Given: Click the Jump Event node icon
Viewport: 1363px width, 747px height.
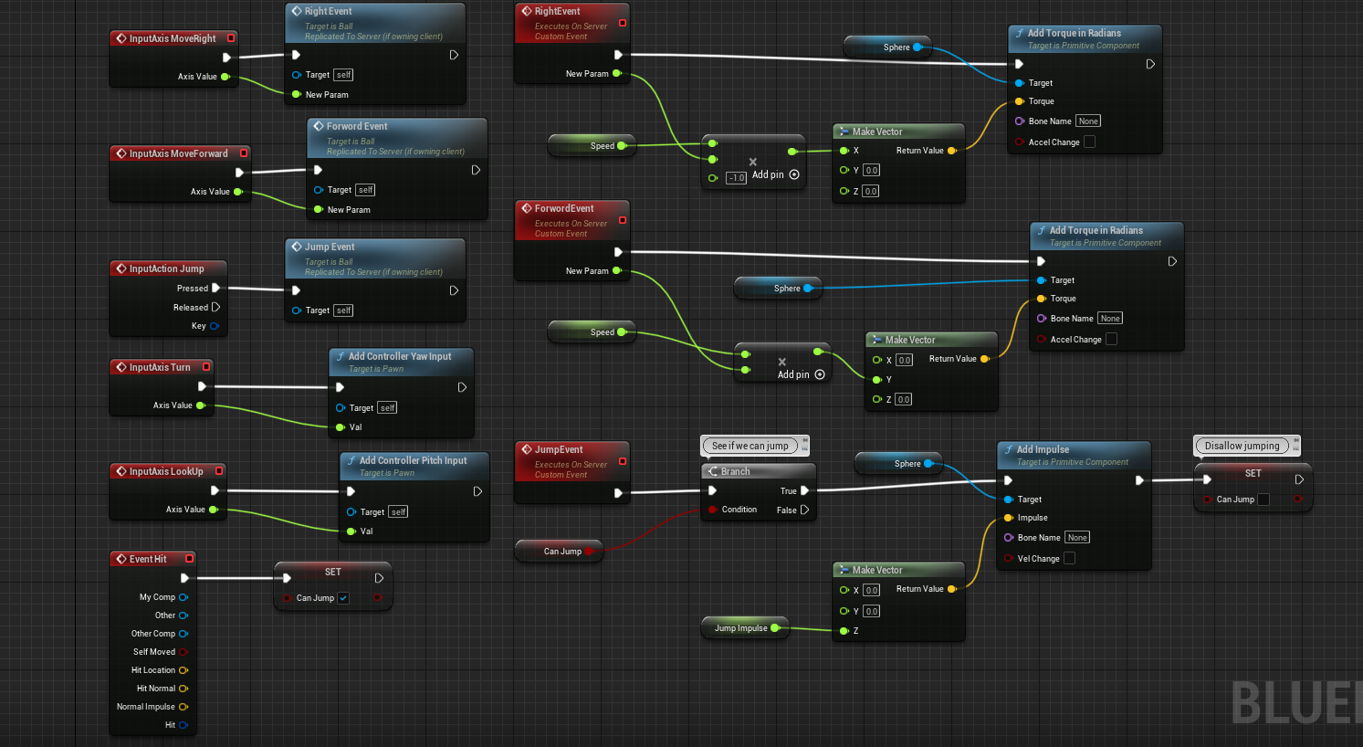Looking at the screenshot, I should click(x=296, y=247).
